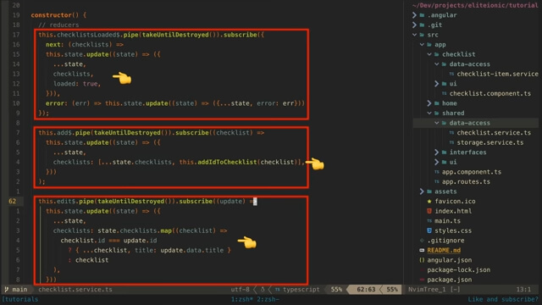
Task: Click the package.json file icon
Action: pos(422,280)
